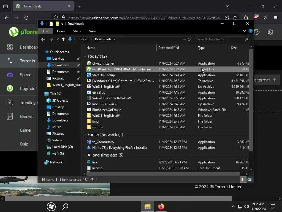This screenshot has width=282, height=212.
Task: Click the Win8.1_English_x64 iso archive icon
Action: 89,86
